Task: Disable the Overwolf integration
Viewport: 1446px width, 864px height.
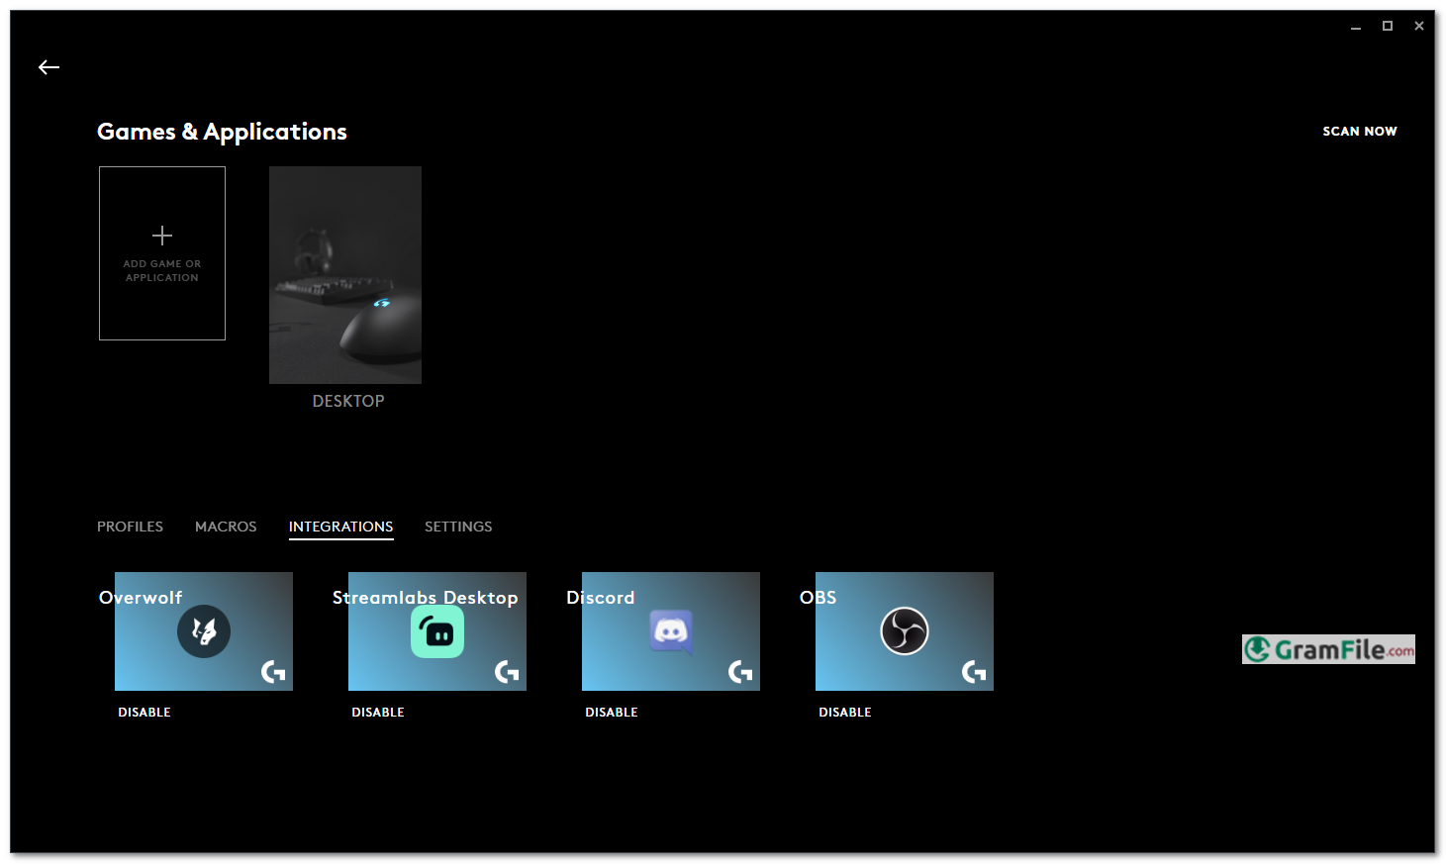Action: coord(145,713)
